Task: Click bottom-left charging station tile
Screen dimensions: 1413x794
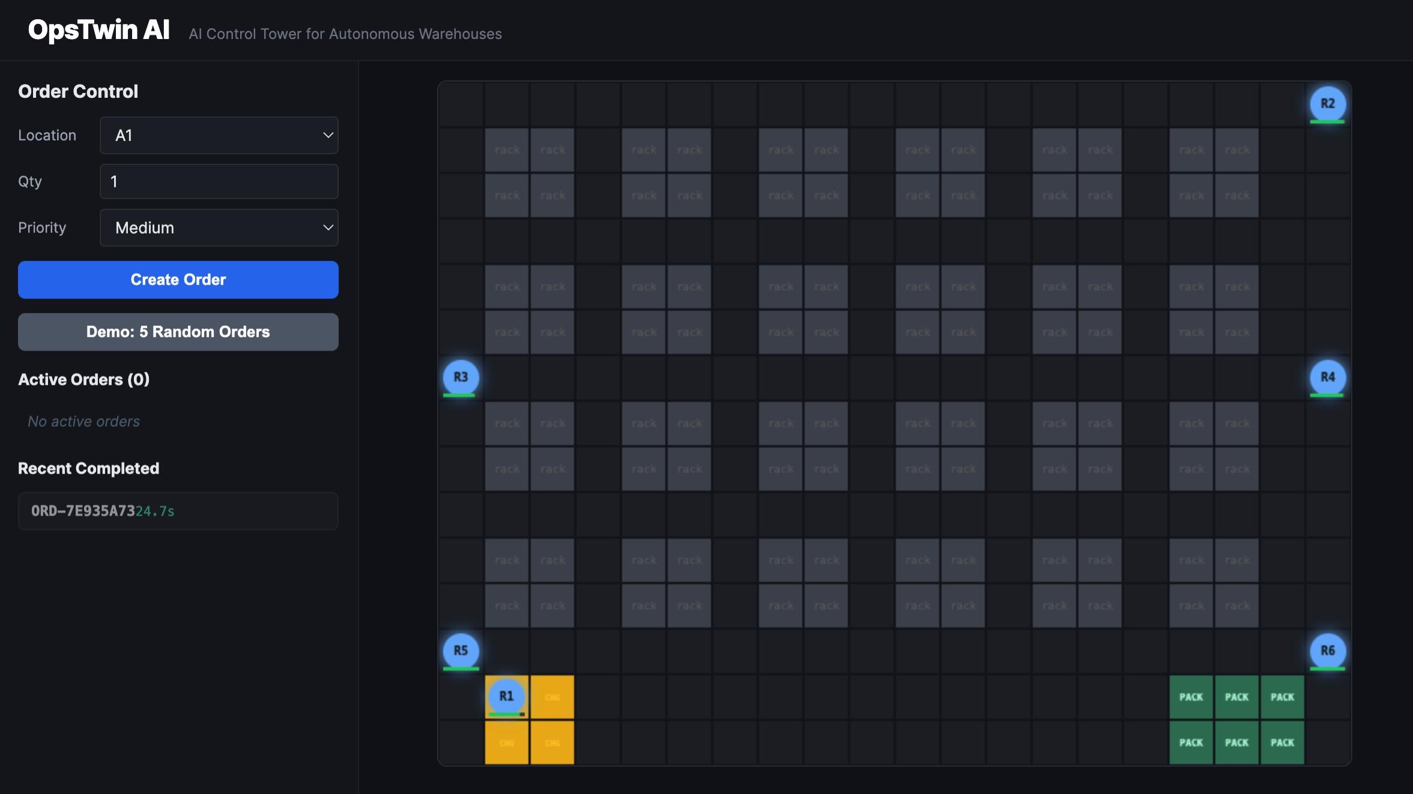Action: (506, 743)
